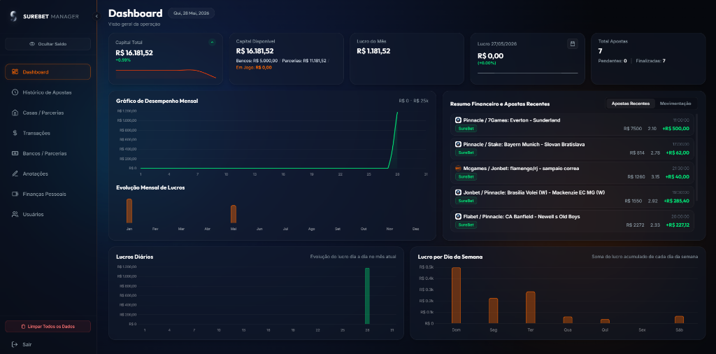
Task: Collapse the sidebar with the chevron button
Action: coord(96,17)
